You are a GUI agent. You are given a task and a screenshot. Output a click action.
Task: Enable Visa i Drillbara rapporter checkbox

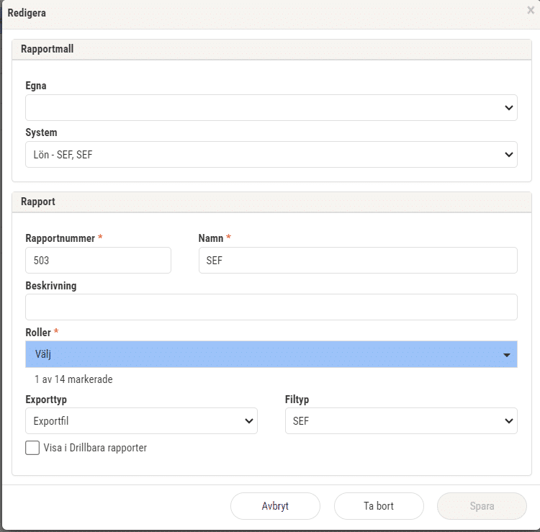(x=32, y=448)
